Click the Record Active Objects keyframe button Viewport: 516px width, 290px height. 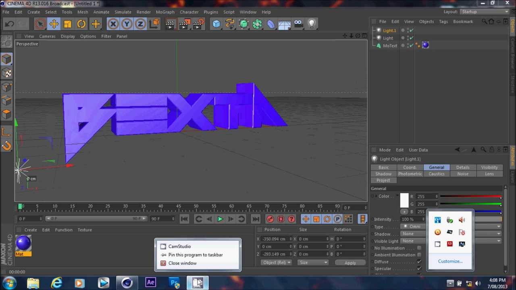coord(270,219)
